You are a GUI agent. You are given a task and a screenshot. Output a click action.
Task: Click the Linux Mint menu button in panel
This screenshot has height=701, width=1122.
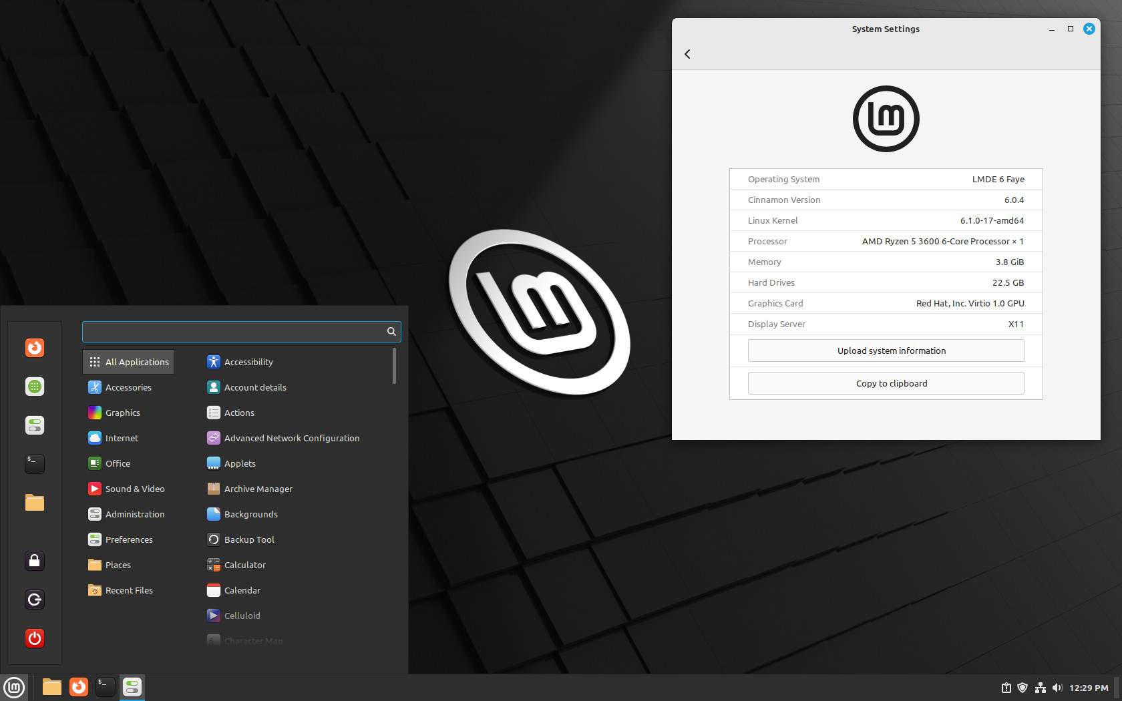[x=14, y=687]
